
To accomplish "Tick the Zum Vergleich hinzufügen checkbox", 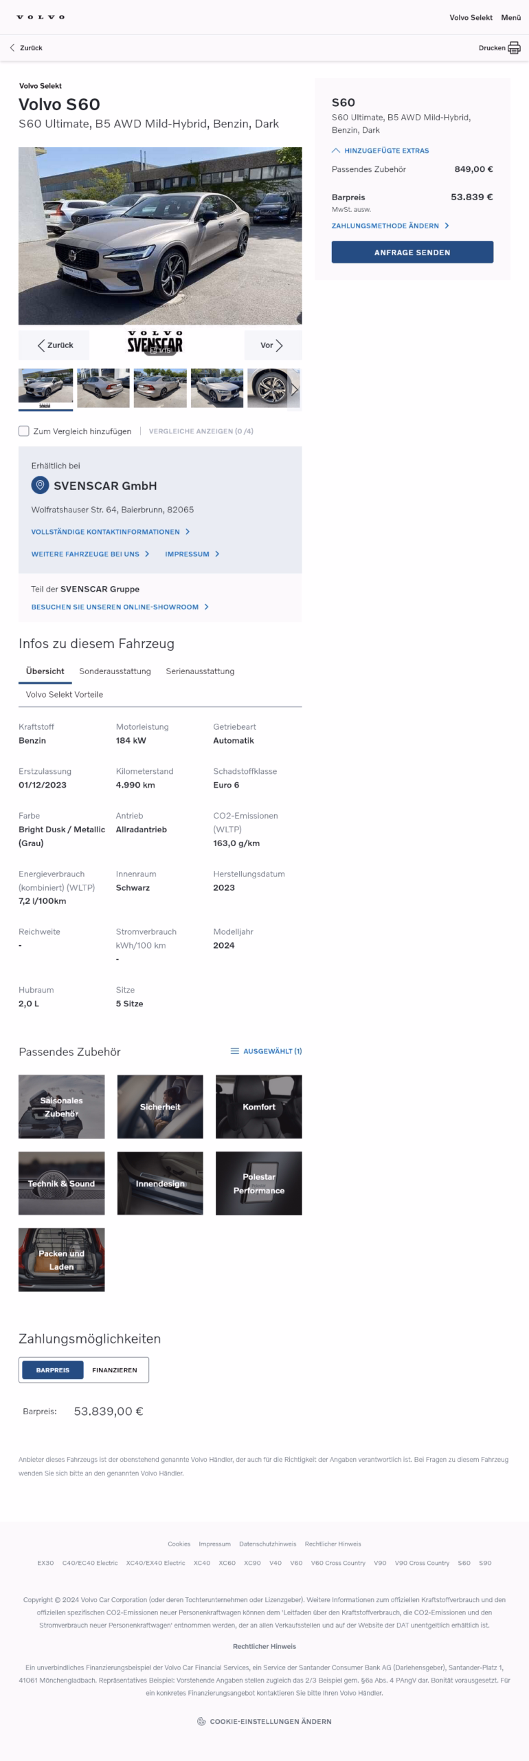I will pyautogui.click(x=24, y=431).
